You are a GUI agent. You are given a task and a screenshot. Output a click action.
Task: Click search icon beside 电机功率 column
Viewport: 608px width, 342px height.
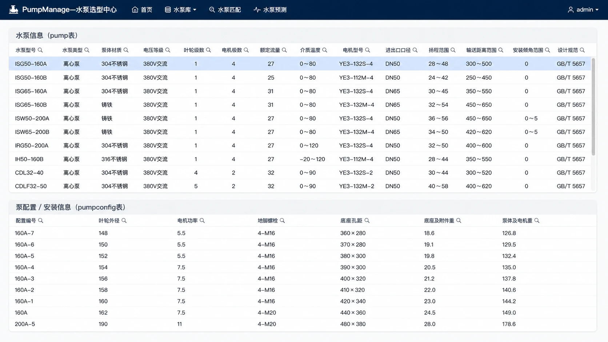pyautogui.click(x=203, y=221)
